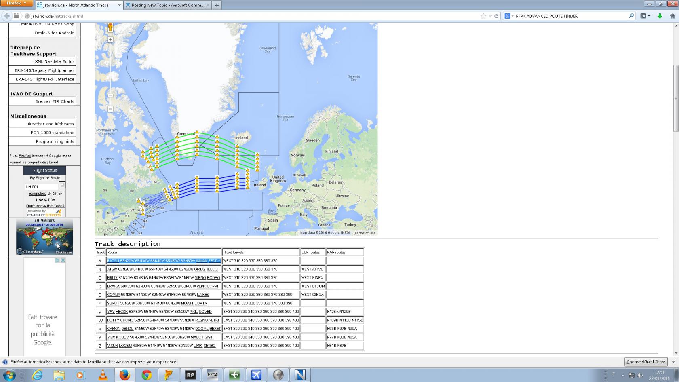Click the Firefox link in the sidebar note

click(25, 156)
